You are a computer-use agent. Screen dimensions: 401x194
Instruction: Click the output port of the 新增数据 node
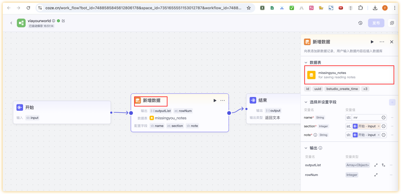pyautogui.click(x=229, y=113)
